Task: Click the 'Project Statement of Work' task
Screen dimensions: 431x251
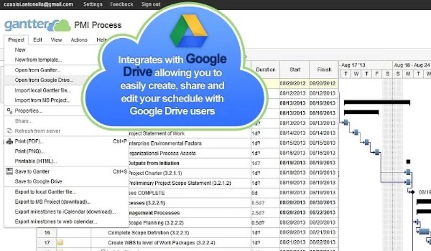Action: click(157, 134)
